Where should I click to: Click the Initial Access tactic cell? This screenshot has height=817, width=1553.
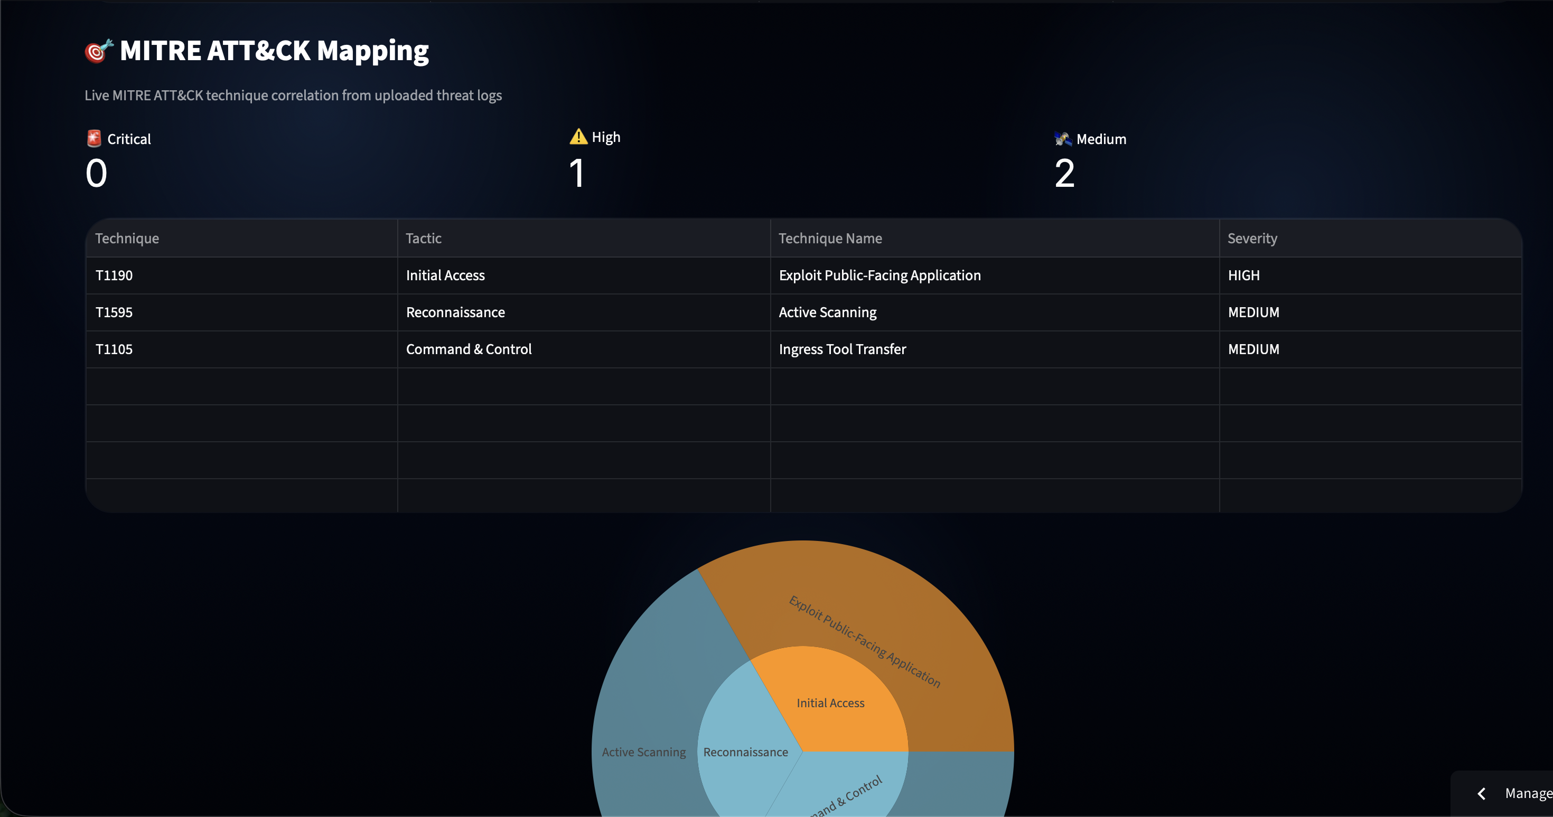click(x=584, y=275)
